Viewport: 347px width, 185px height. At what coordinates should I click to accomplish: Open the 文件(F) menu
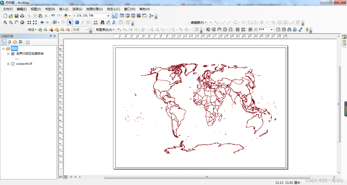(8, 9)
